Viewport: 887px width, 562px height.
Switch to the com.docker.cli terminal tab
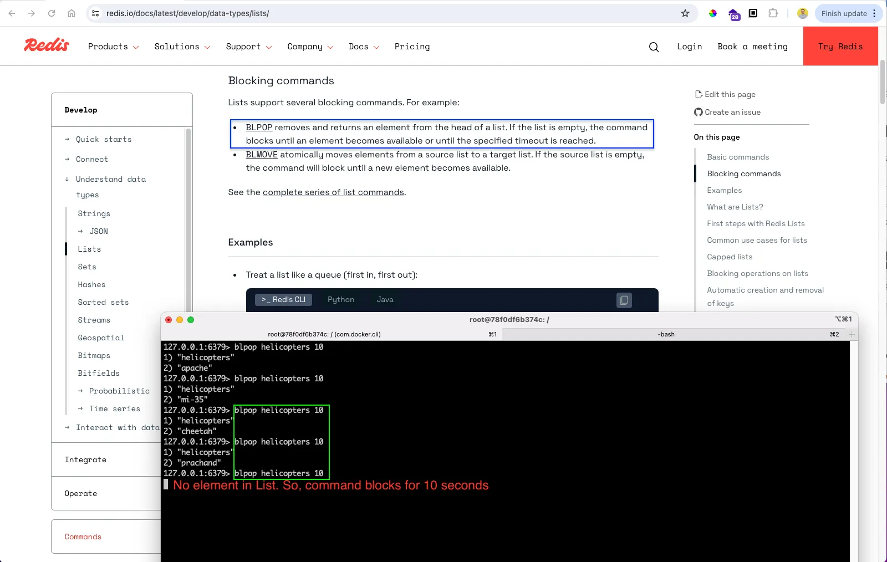tap(331, 334)
